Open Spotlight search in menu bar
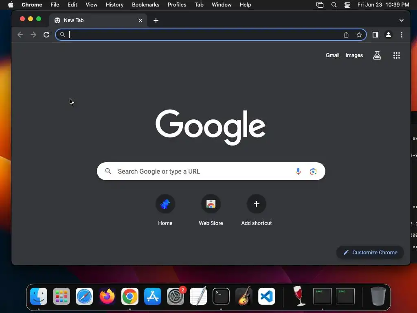 pos(334,5)
